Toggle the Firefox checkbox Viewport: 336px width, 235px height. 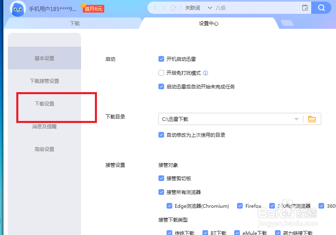240,206
